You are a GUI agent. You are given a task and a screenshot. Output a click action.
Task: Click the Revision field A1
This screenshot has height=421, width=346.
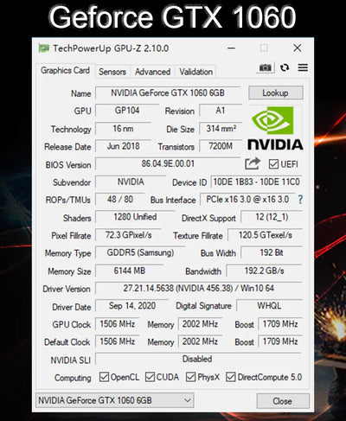pos(221,111)
